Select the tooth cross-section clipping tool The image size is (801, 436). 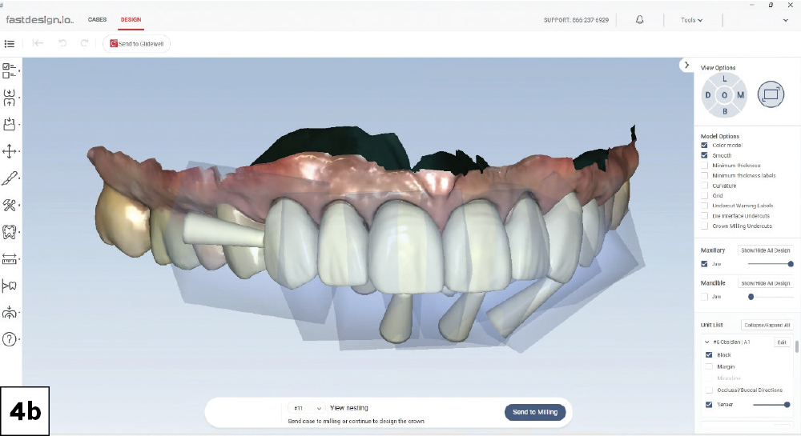(x=9, y=286)
